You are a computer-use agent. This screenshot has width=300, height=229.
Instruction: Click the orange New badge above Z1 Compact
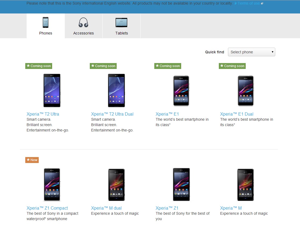click(32, 160)
